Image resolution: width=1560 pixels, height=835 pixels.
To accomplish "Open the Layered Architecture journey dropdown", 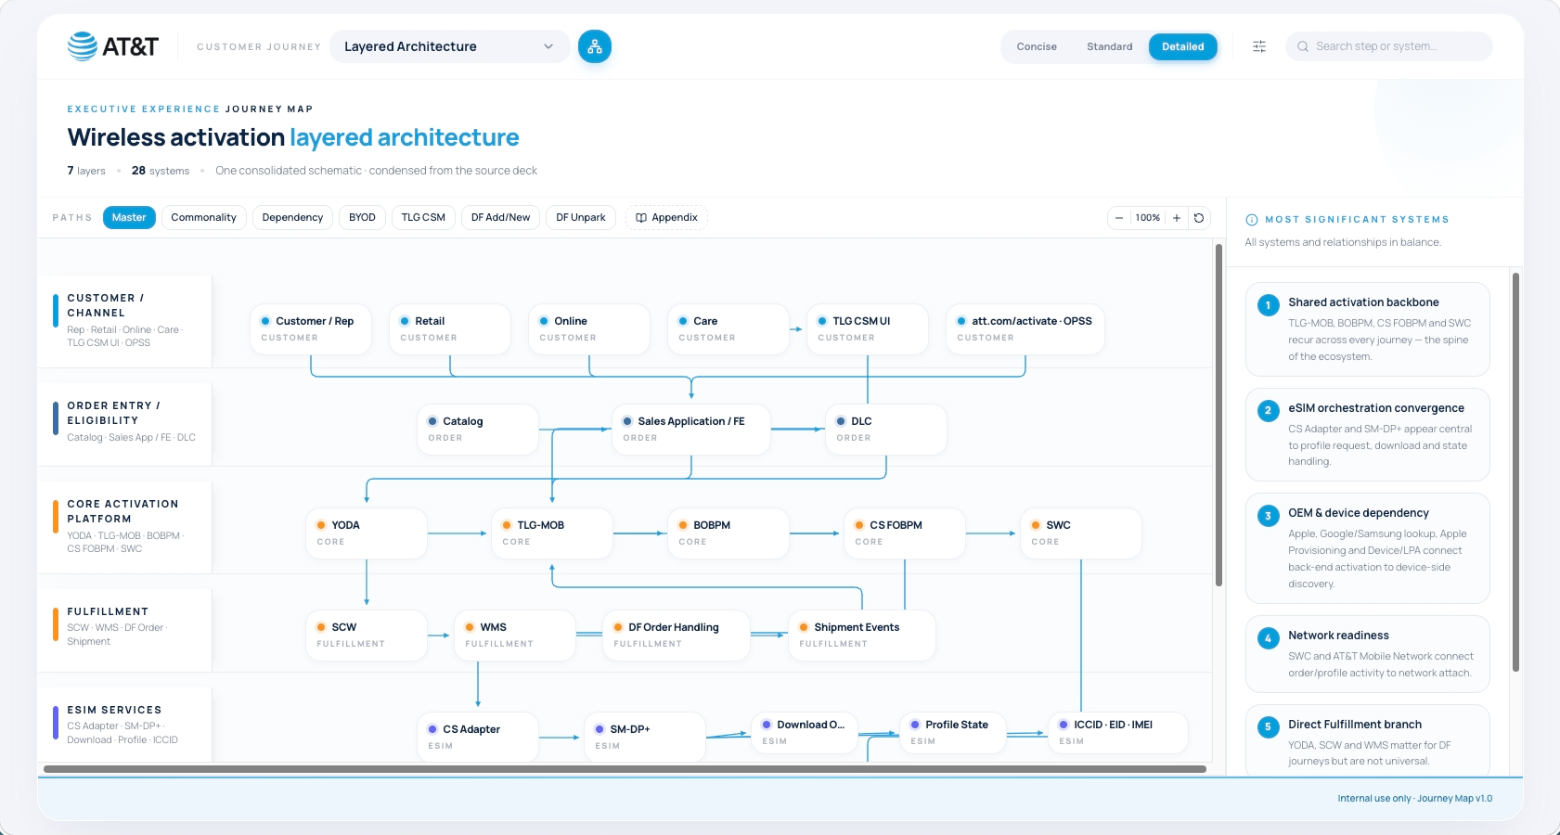I will click(450, 46).
